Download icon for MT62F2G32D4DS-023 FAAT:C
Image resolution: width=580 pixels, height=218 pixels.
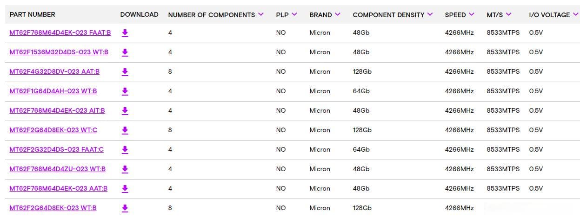[x=125, y=150]
